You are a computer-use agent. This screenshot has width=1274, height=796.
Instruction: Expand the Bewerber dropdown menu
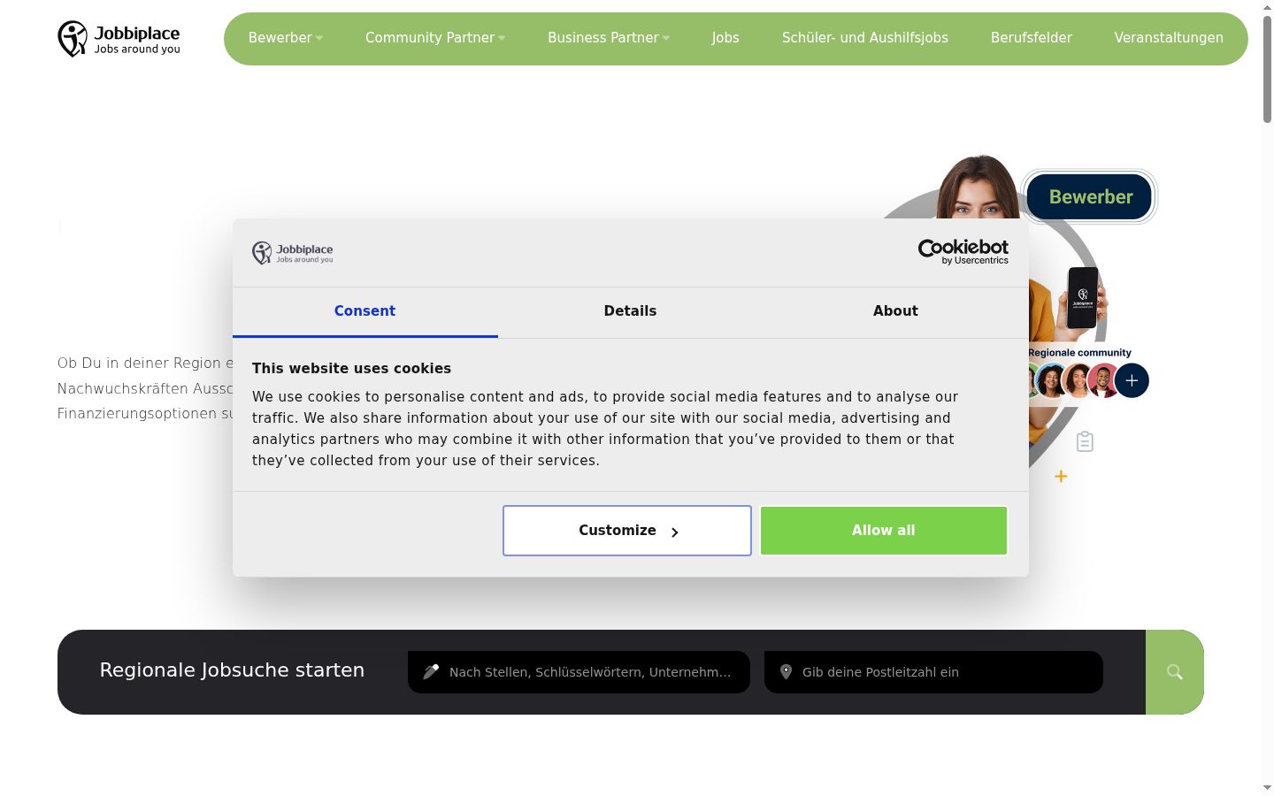pyautogui.click(x=285, y=38)
